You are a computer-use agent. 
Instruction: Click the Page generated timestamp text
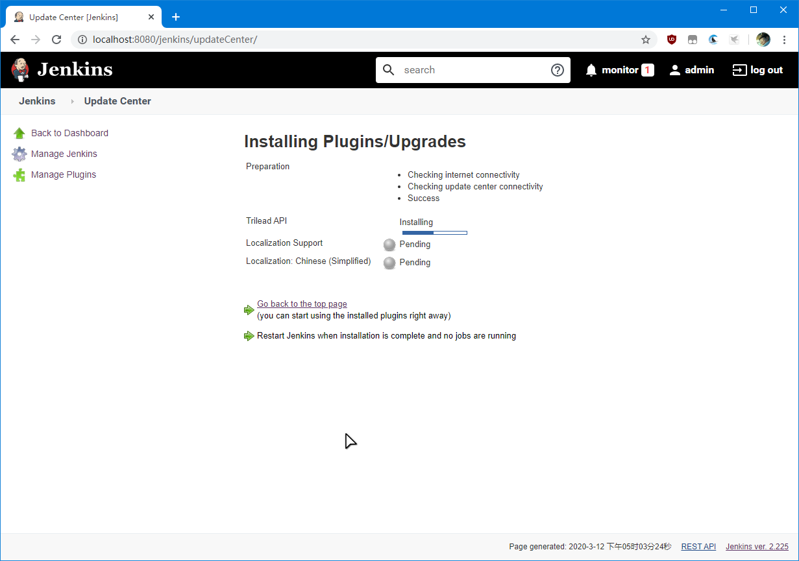tap(590, 547)
